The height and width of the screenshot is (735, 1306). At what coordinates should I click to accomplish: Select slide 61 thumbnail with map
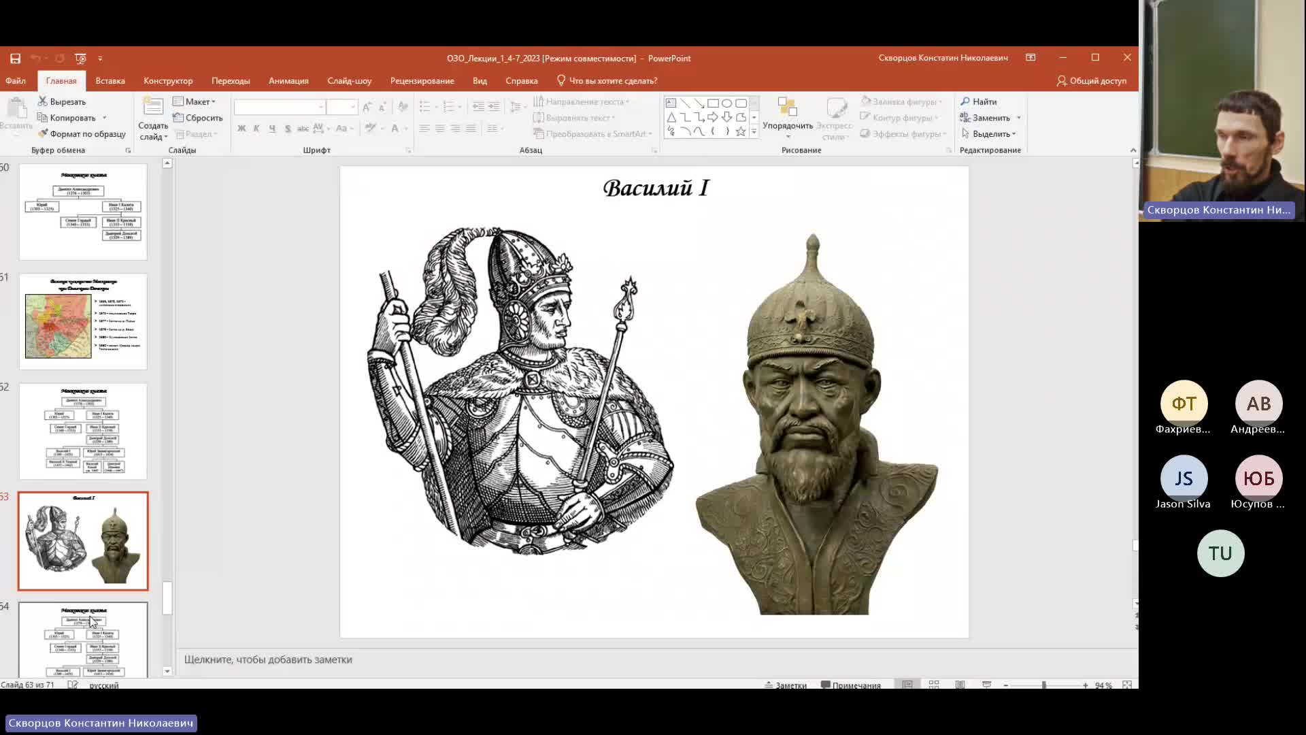pyautogui.click(x=83, y=321)
